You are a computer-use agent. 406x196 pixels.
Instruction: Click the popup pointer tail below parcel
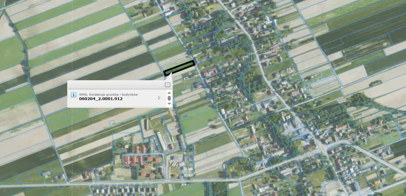(x=169, y=77)
